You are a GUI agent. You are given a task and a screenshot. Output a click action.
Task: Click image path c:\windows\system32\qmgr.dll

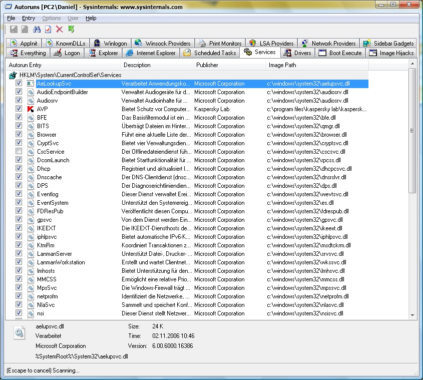(x=303, y=126)
